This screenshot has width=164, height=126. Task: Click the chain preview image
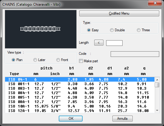coord(41,29)
